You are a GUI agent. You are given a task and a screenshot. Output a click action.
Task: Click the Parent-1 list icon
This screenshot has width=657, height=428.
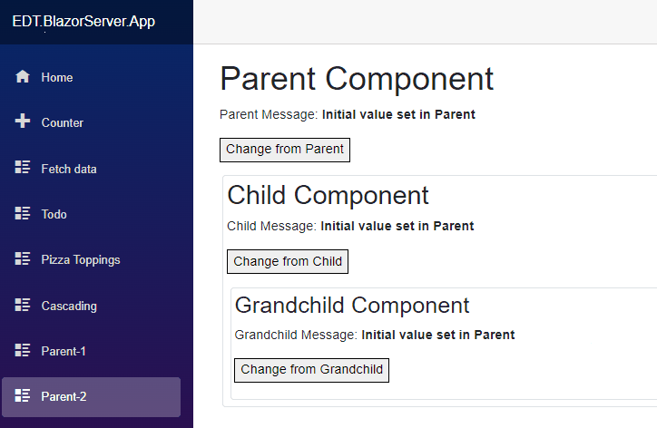(x=23, y=350)
